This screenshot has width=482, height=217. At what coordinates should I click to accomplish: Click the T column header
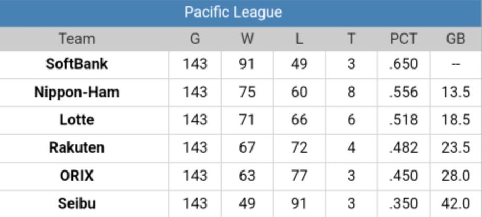point(351,39)
